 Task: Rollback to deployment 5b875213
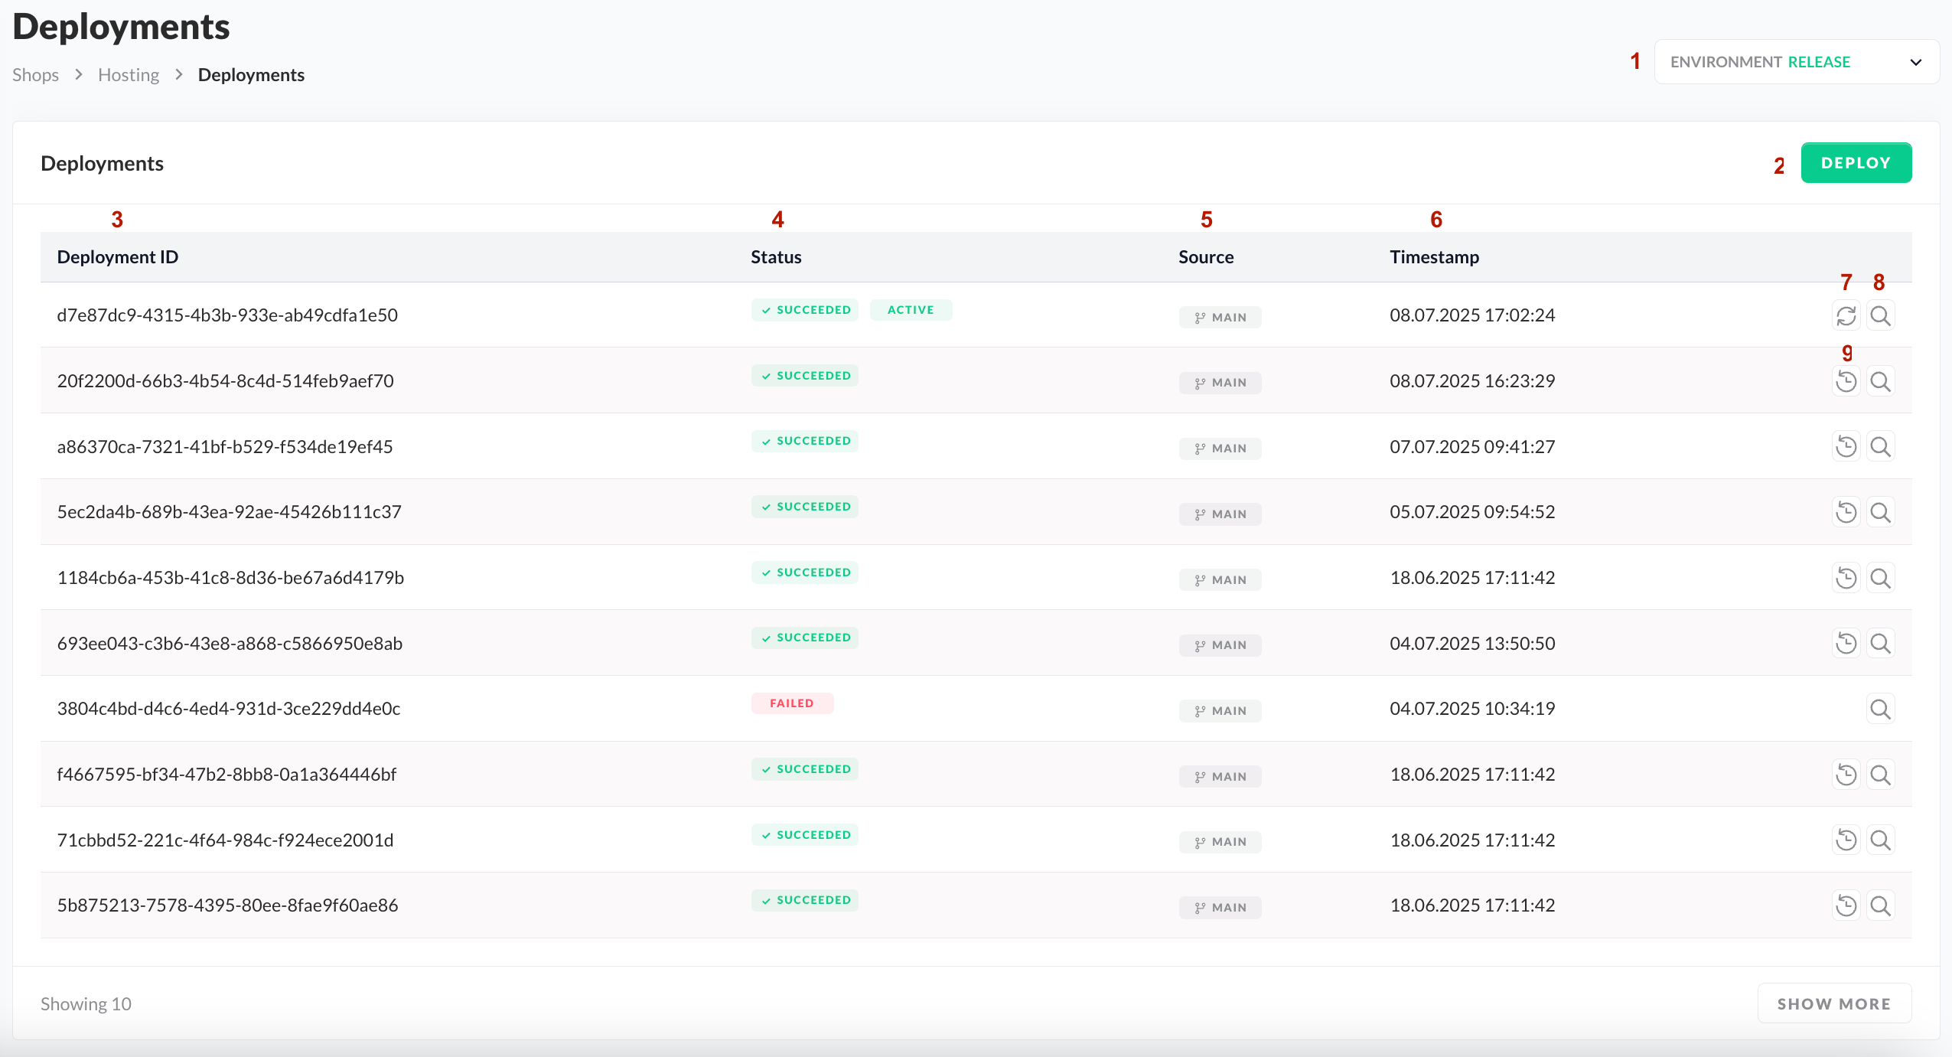1846,905
